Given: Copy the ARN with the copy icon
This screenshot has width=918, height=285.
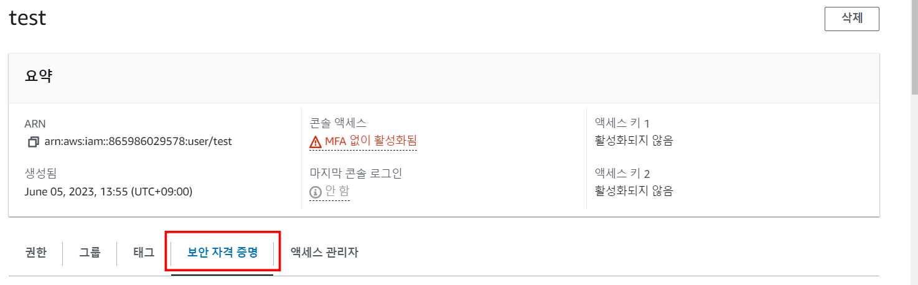Looking at the screenshot, I should 33,142.
